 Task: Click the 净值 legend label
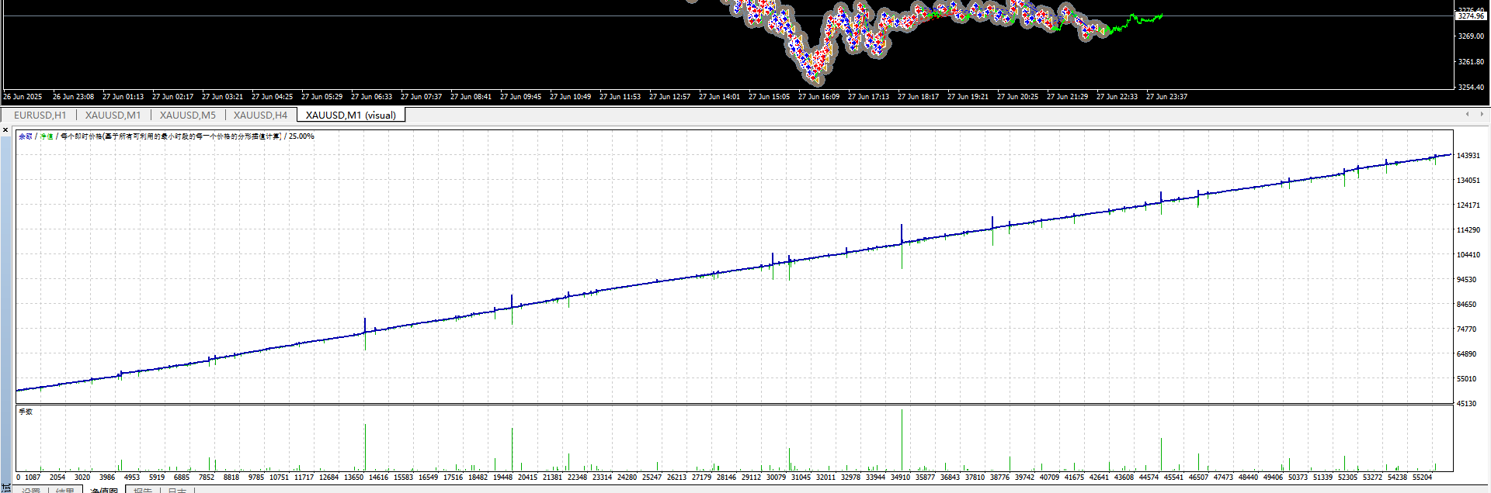pyautogui.click(x=47, y=136)
